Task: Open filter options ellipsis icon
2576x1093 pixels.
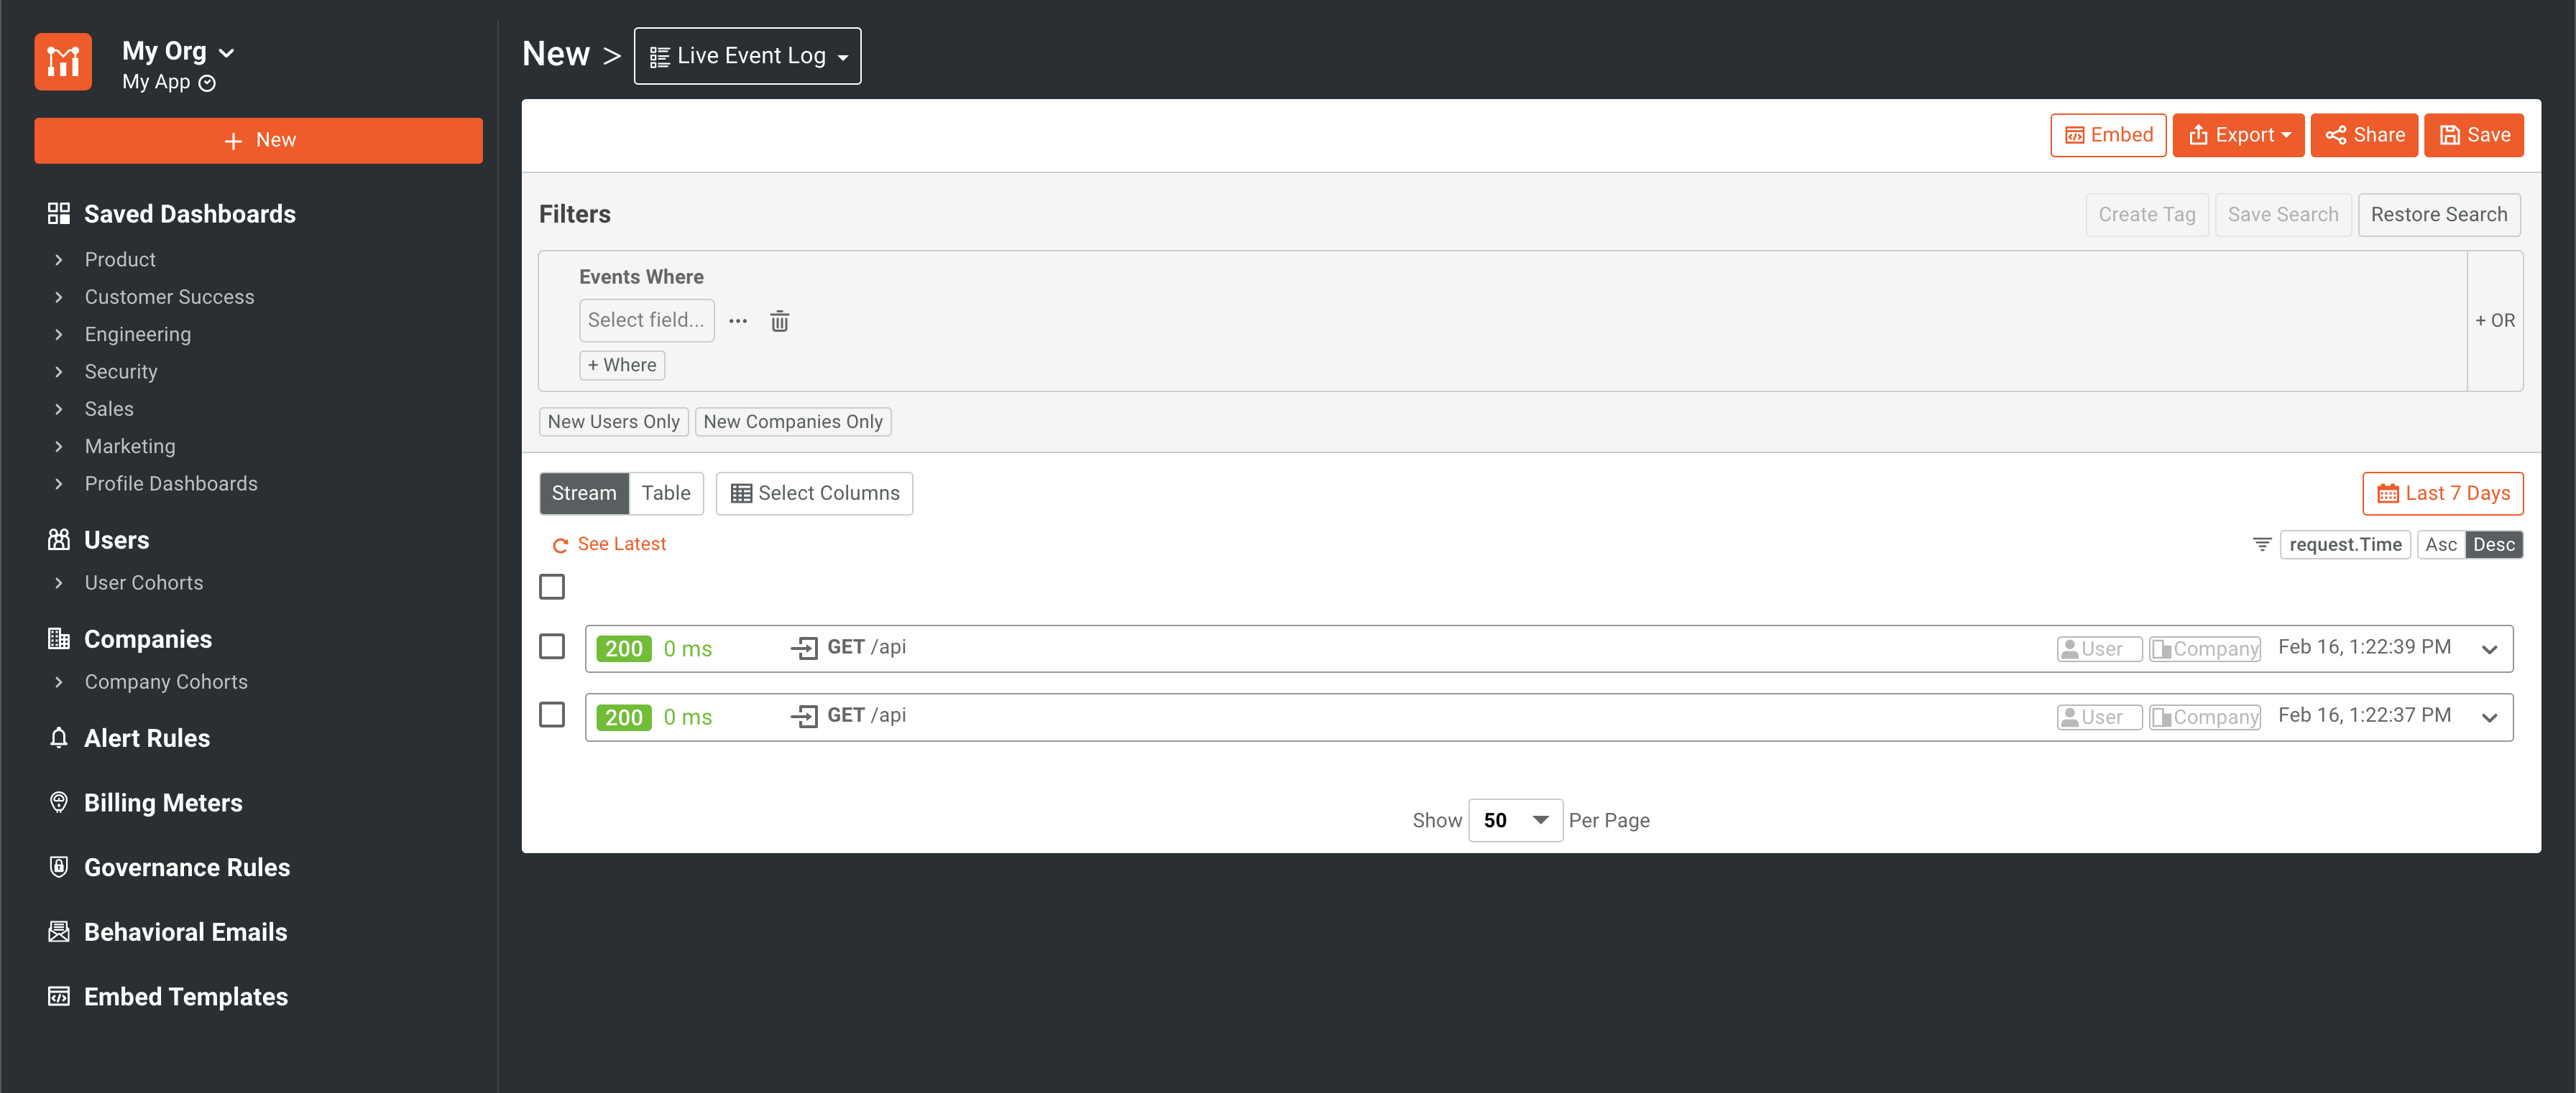Action: pyautogui.click(x=738, y=321)
